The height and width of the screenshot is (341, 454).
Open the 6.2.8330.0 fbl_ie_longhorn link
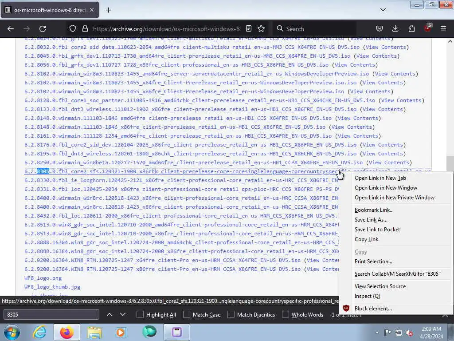[x=181, y=180]
